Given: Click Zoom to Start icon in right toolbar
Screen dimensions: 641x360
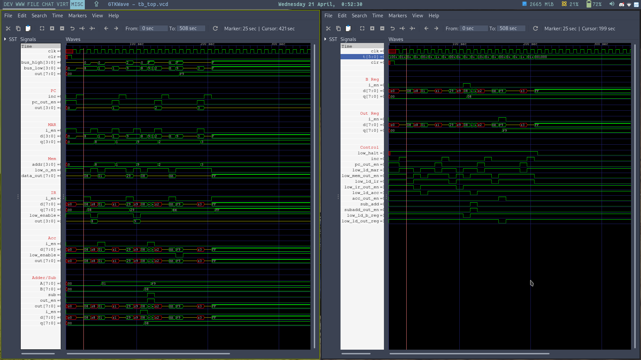Looking at the screenshot, I should point(402,29).
